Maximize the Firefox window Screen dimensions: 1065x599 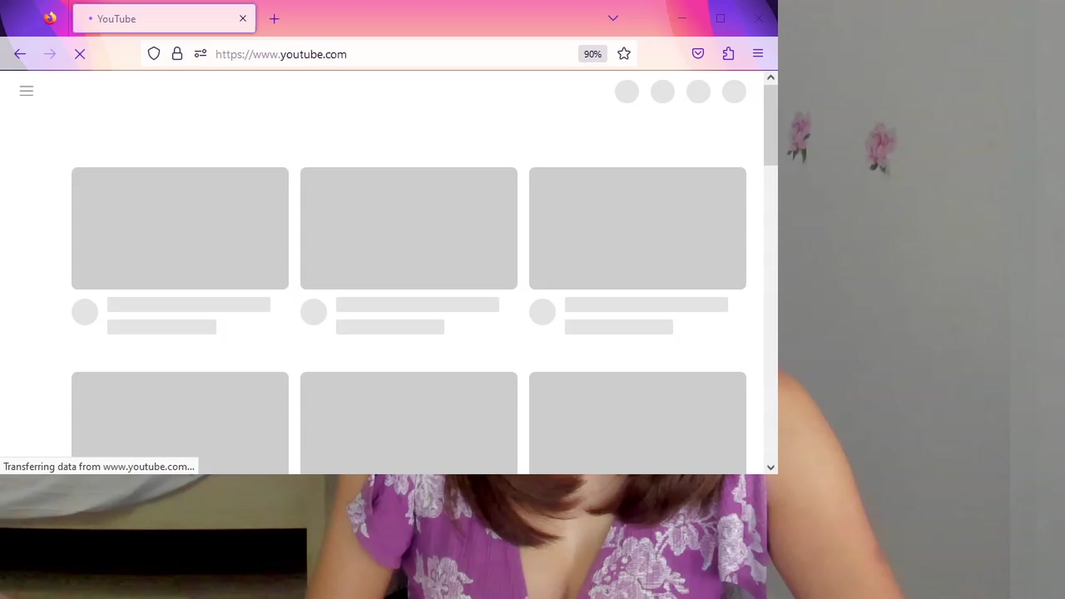(x=721, y=18)
